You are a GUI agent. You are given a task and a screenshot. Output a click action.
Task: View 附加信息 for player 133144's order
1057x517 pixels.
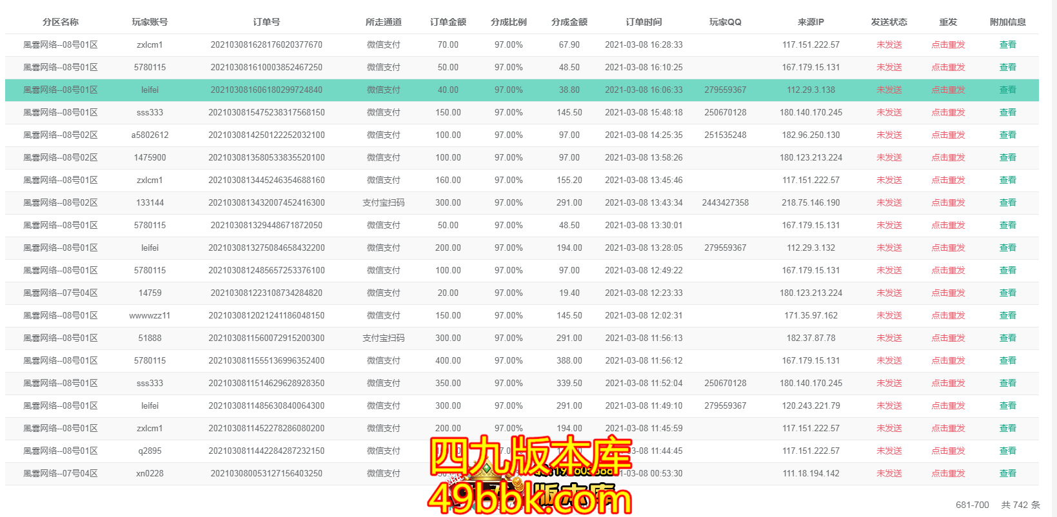pos(1007,203)
